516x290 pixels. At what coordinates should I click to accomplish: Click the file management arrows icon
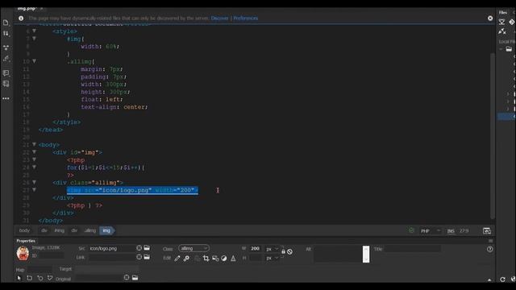pyautogui.click(x=6, y=34)
